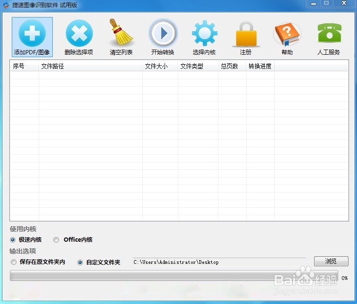Click the conversion progress bar
This screenshot has height=304, width=357.
(174, 276)
